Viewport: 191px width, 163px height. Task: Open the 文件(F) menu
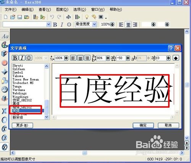pos(11,10)
